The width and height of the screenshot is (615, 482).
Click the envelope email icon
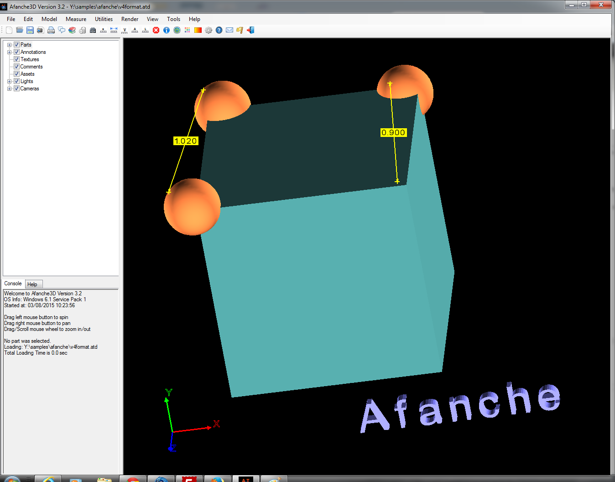point(229,30)
